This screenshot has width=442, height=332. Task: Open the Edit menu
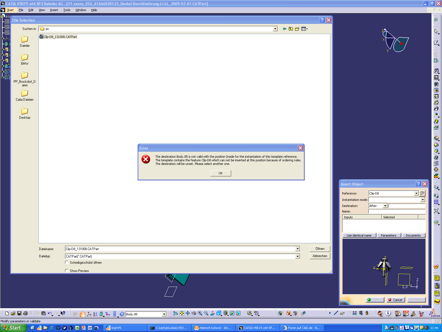(31, 10)
